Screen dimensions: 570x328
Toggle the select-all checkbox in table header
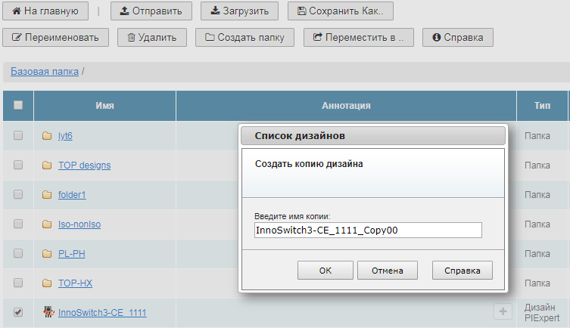pyautogui.click(x=18, y=105)
